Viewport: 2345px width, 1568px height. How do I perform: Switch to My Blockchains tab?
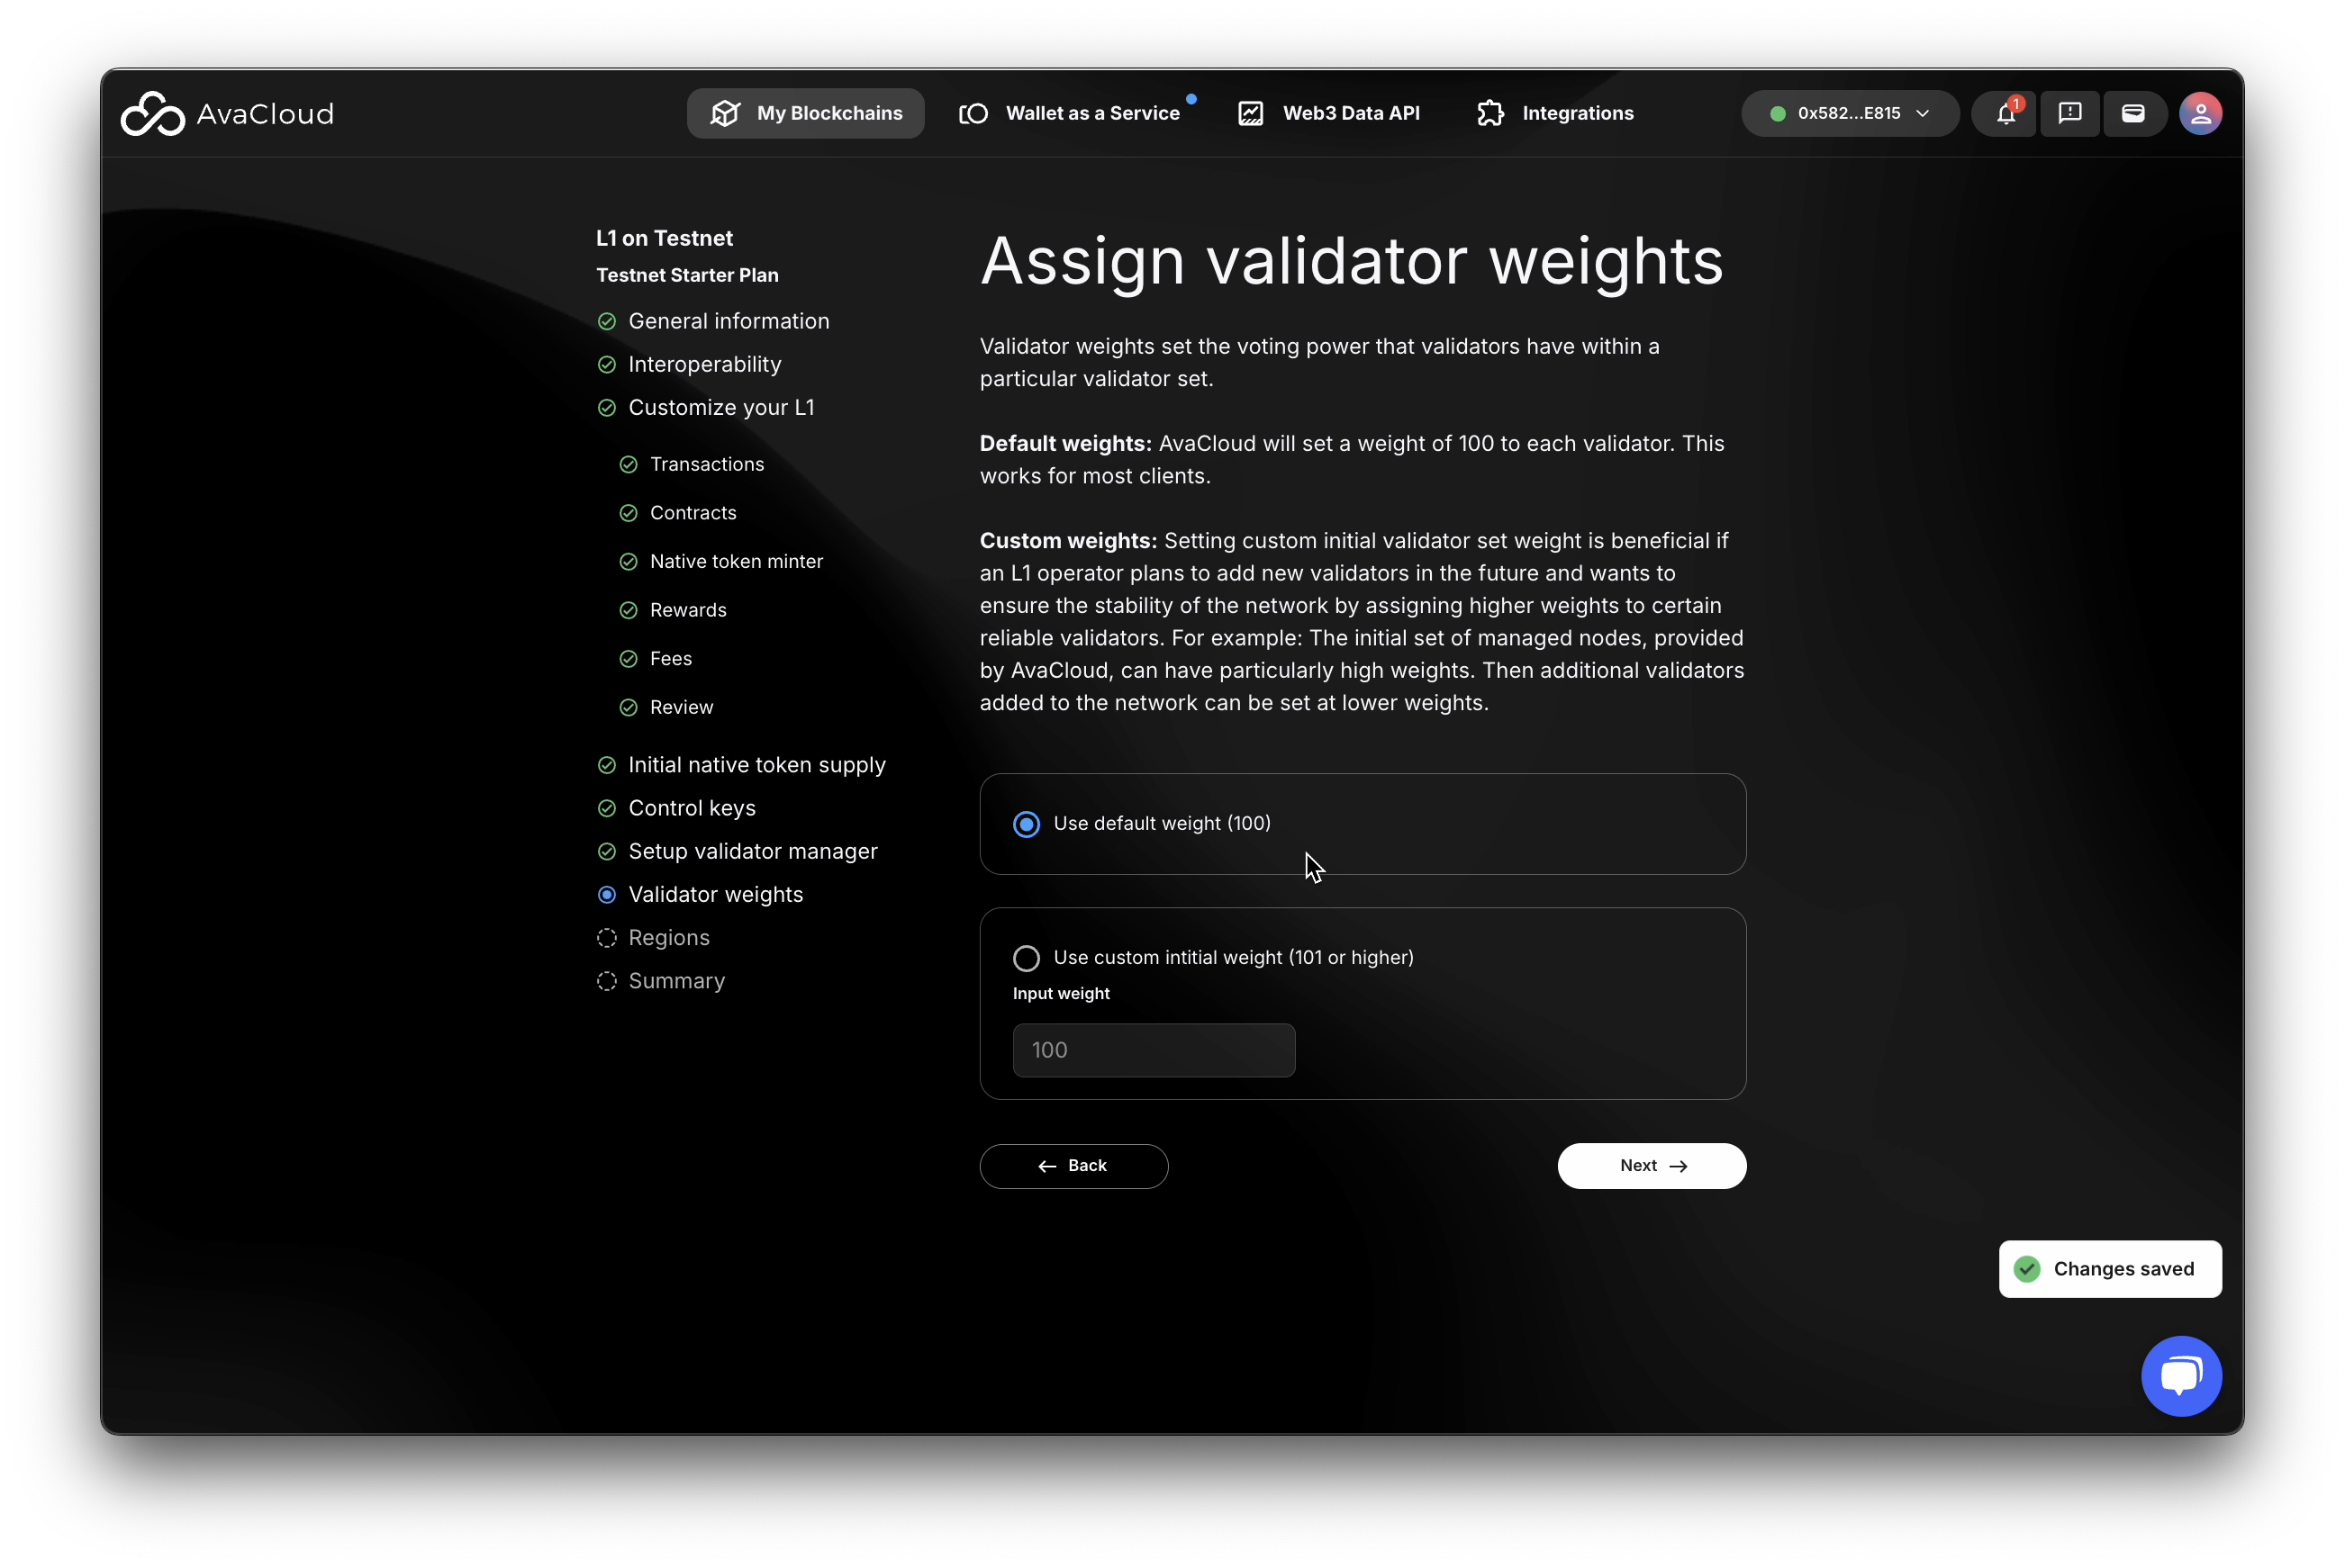coord(805,114)
